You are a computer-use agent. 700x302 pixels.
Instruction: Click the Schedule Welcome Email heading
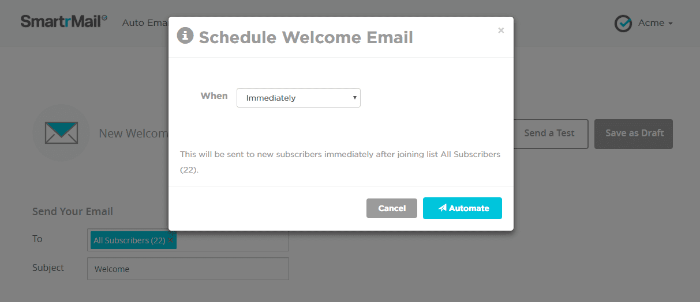[306, 37]
